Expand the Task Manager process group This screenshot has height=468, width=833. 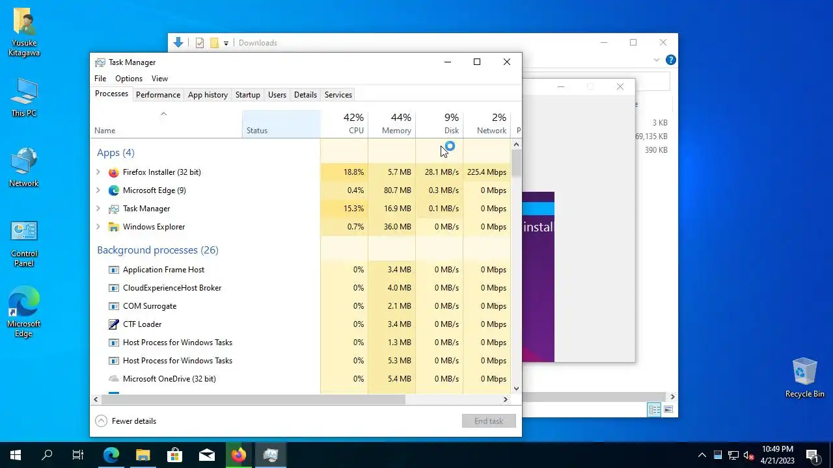pos(98,209)
